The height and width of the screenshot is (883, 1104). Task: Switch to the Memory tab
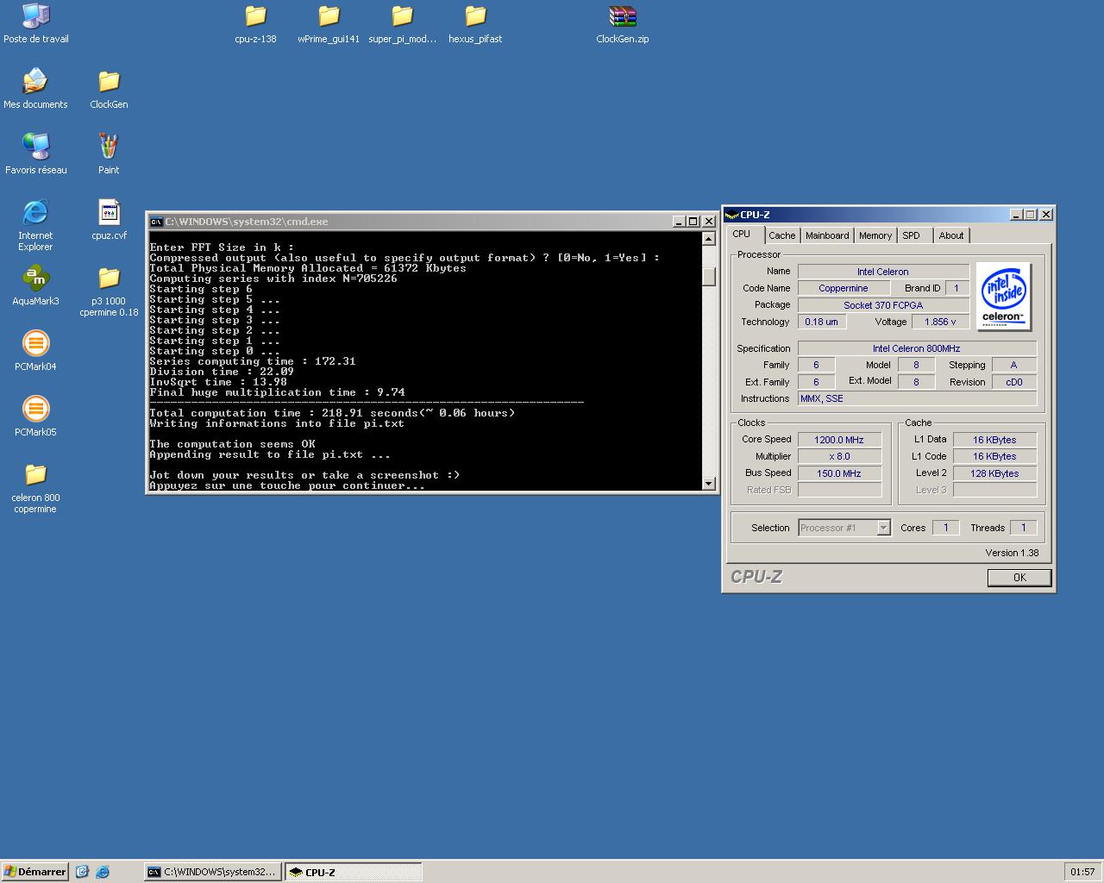point(875,235)
